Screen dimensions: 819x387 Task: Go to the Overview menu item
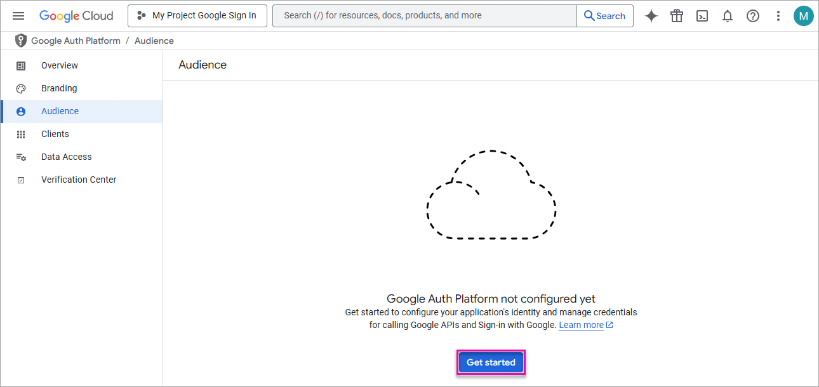60,65
